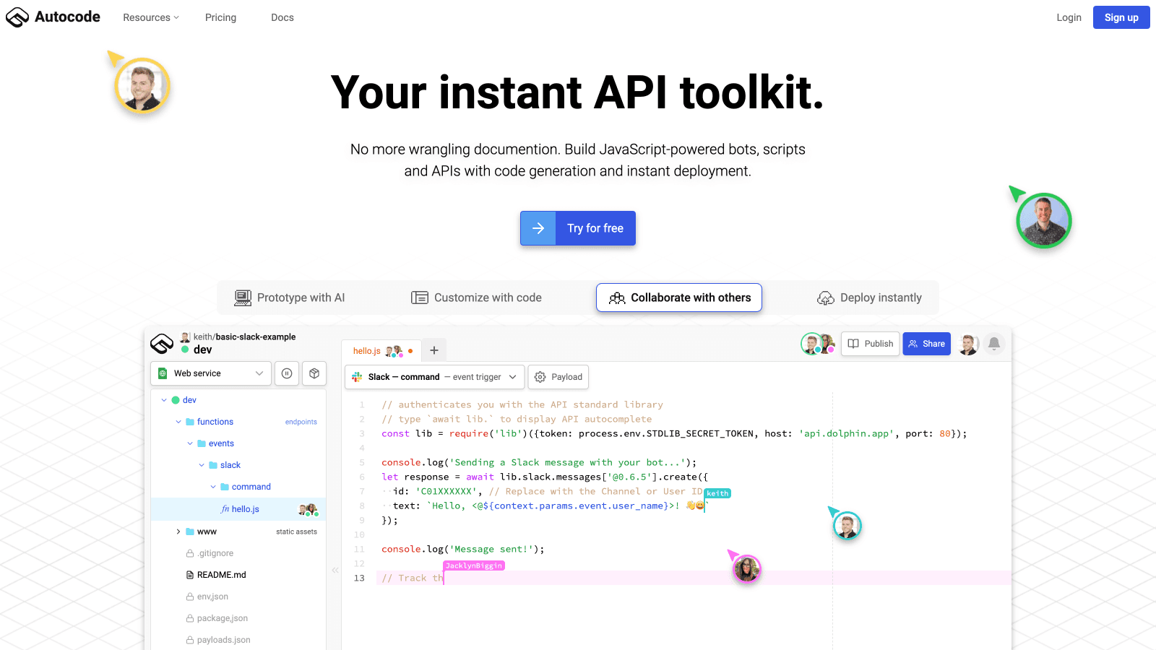Click the Publish button

[x=870, y=344]
